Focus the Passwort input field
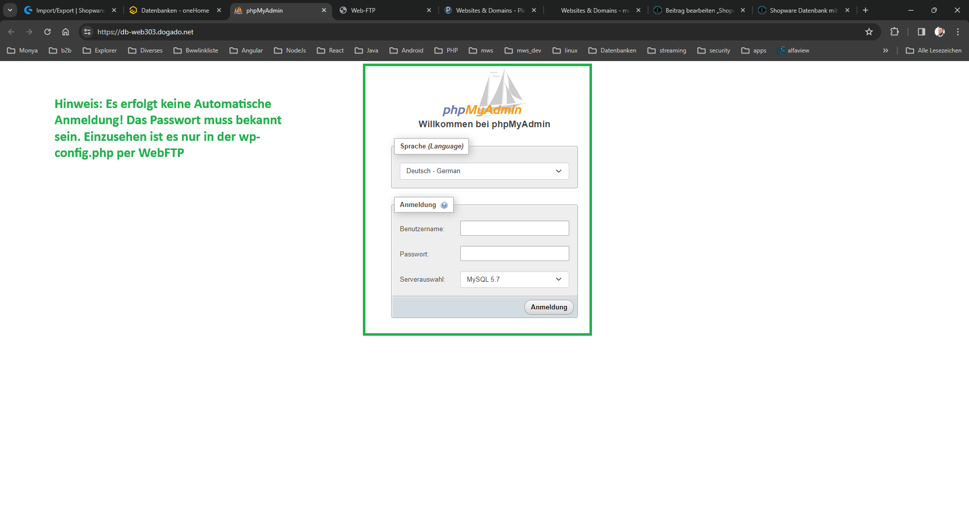Viewport: 969px width, 521px height. pyautogui.click(x=514, y=253)
